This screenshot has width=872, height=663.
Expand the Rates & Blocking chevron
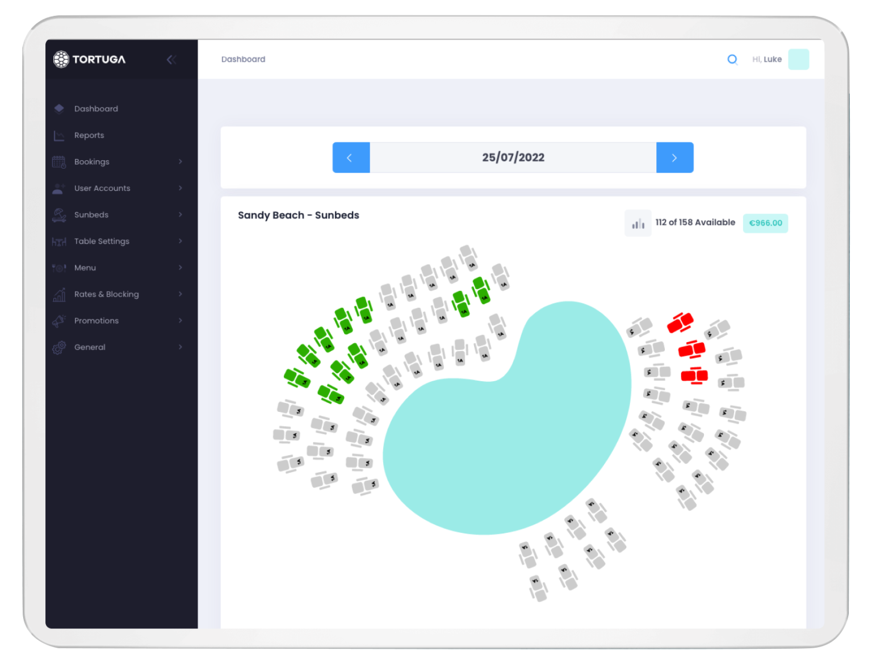[x=181, y=294]
